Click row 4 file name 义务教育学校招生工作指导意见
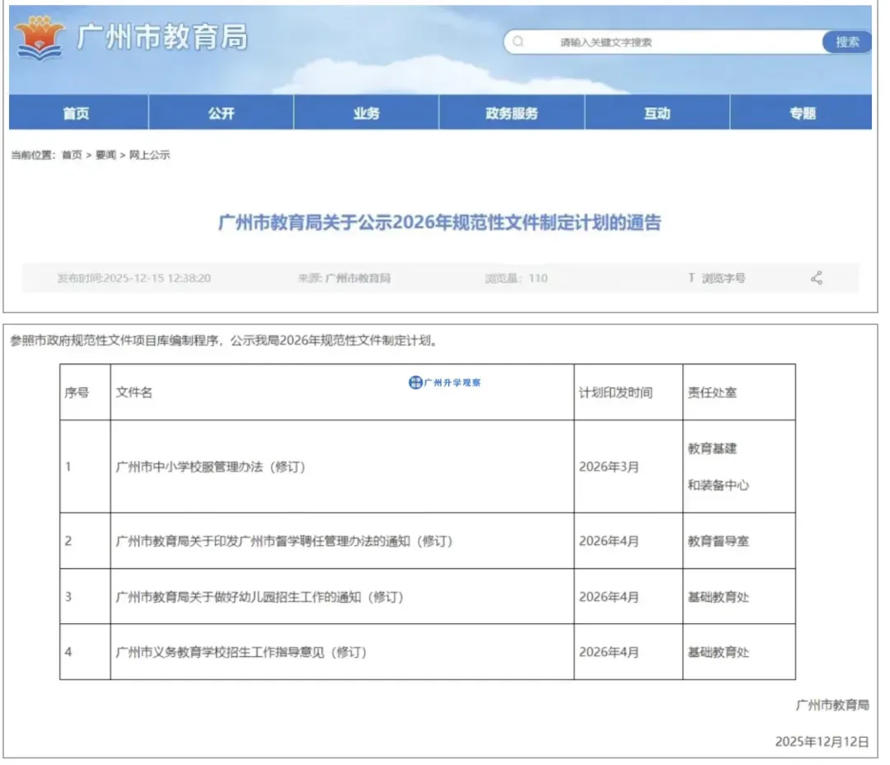 pyautogui.click(x=241, y=652)
